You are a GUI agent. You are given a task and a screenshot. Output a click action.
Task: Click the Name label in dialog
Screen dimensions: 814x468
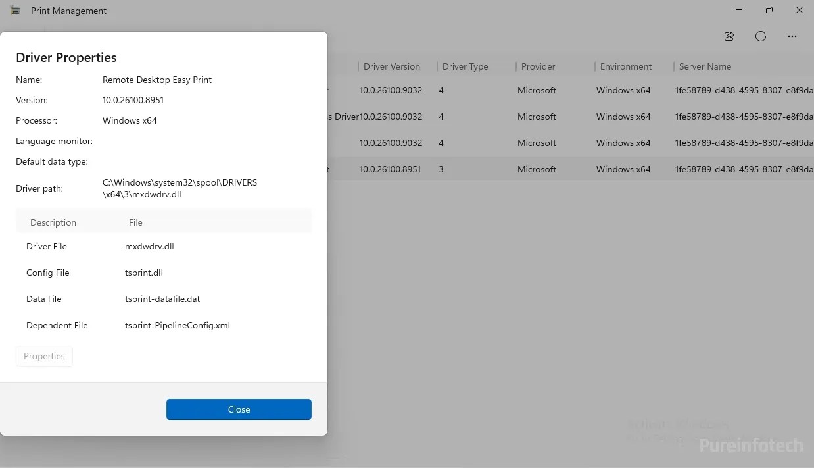tap(29, 80)
